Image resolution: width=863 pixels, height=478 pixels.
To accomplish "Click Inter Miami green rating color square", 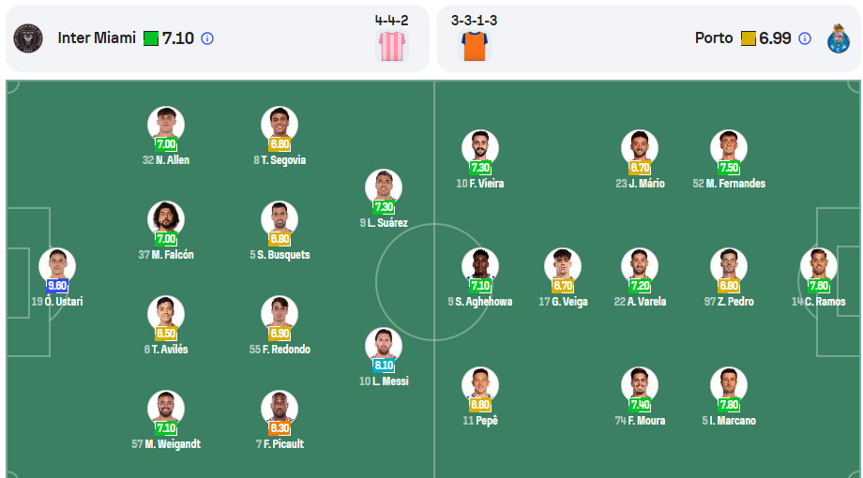I will [151, 38].
